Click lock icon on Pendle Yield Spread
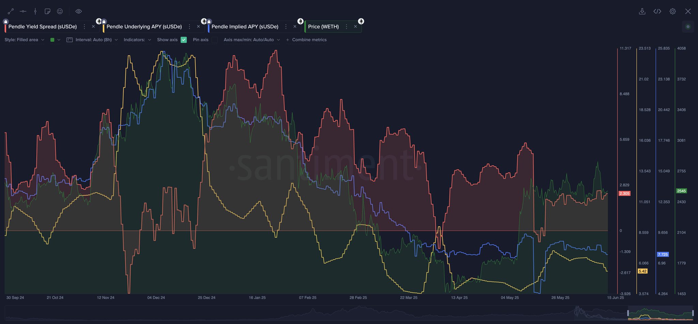Viewport: 698px width, 324px height. coord(6,21)
